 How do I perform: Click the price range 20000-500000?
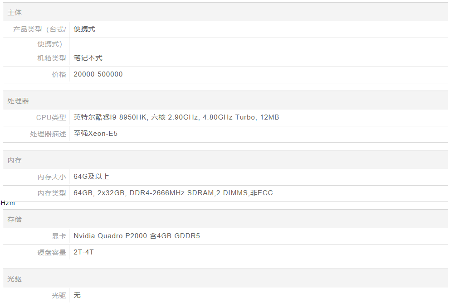(98, 74)
